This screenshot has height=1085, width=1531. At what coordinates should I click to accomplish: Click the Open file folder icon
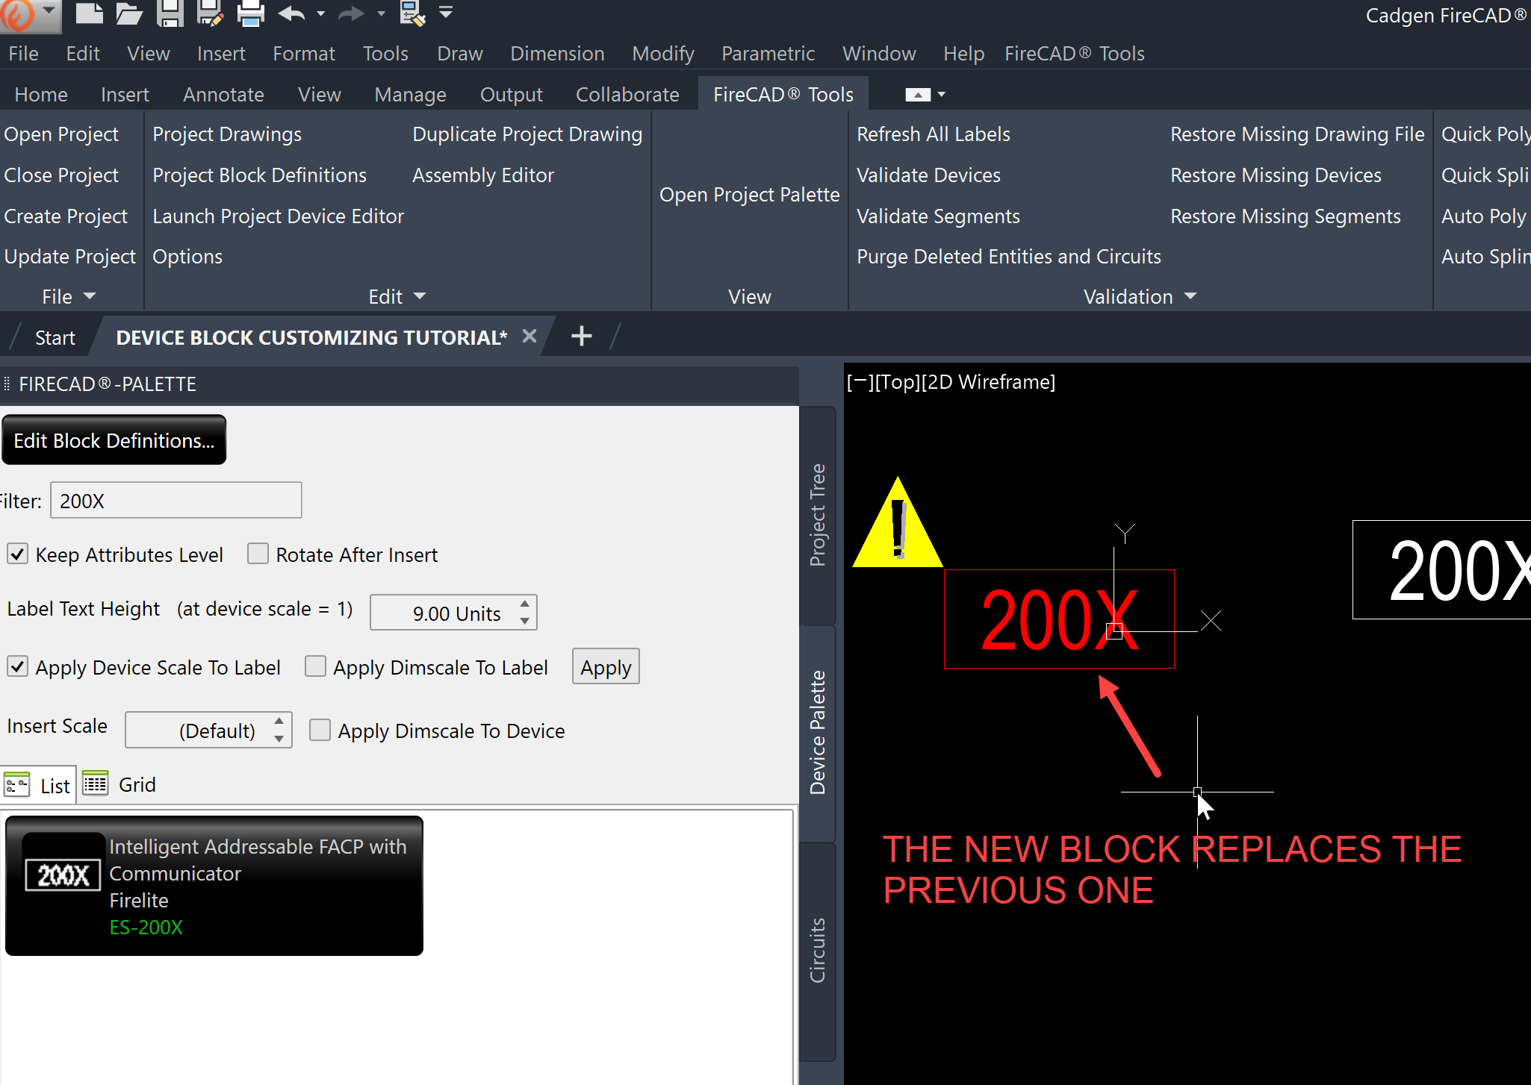point(129,13)
